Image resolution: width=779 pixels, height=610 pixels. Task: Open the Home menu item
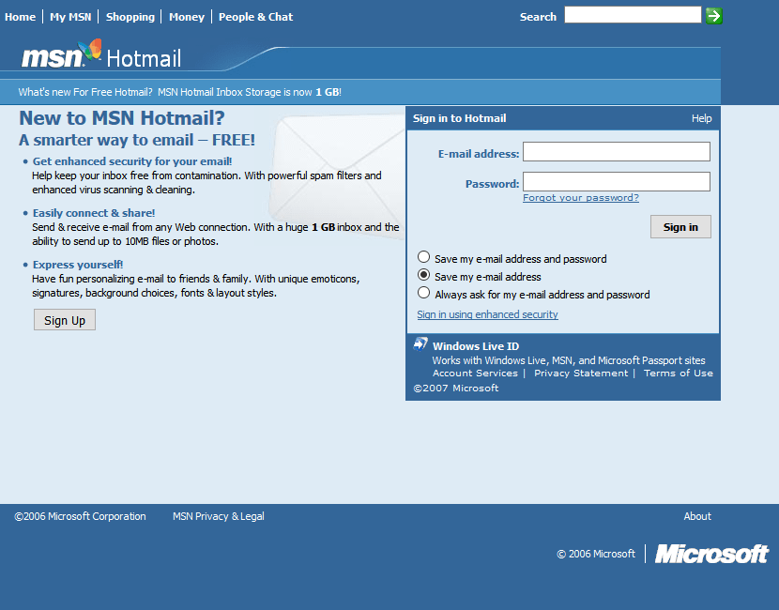tap(21, 17)
